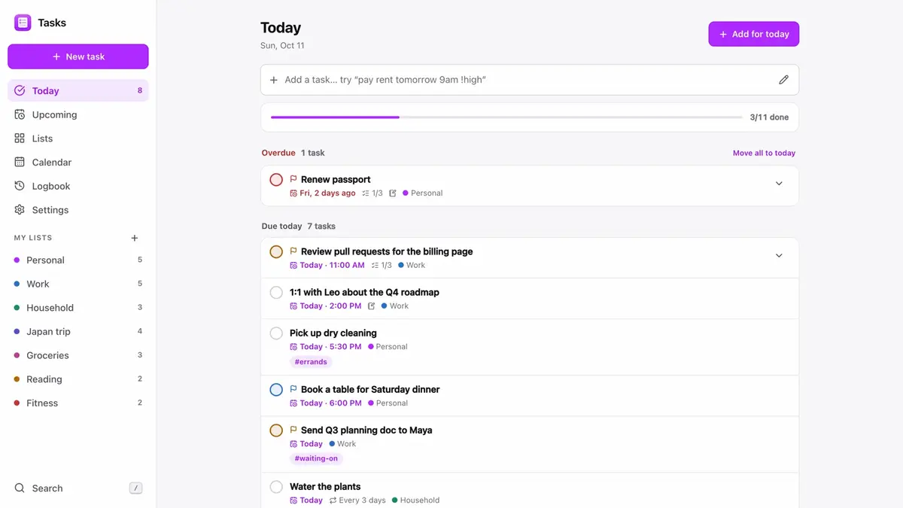Click the subtask 1/3 icon on Review pull requests
Viewport: 903px width, 508px height.
375,266
